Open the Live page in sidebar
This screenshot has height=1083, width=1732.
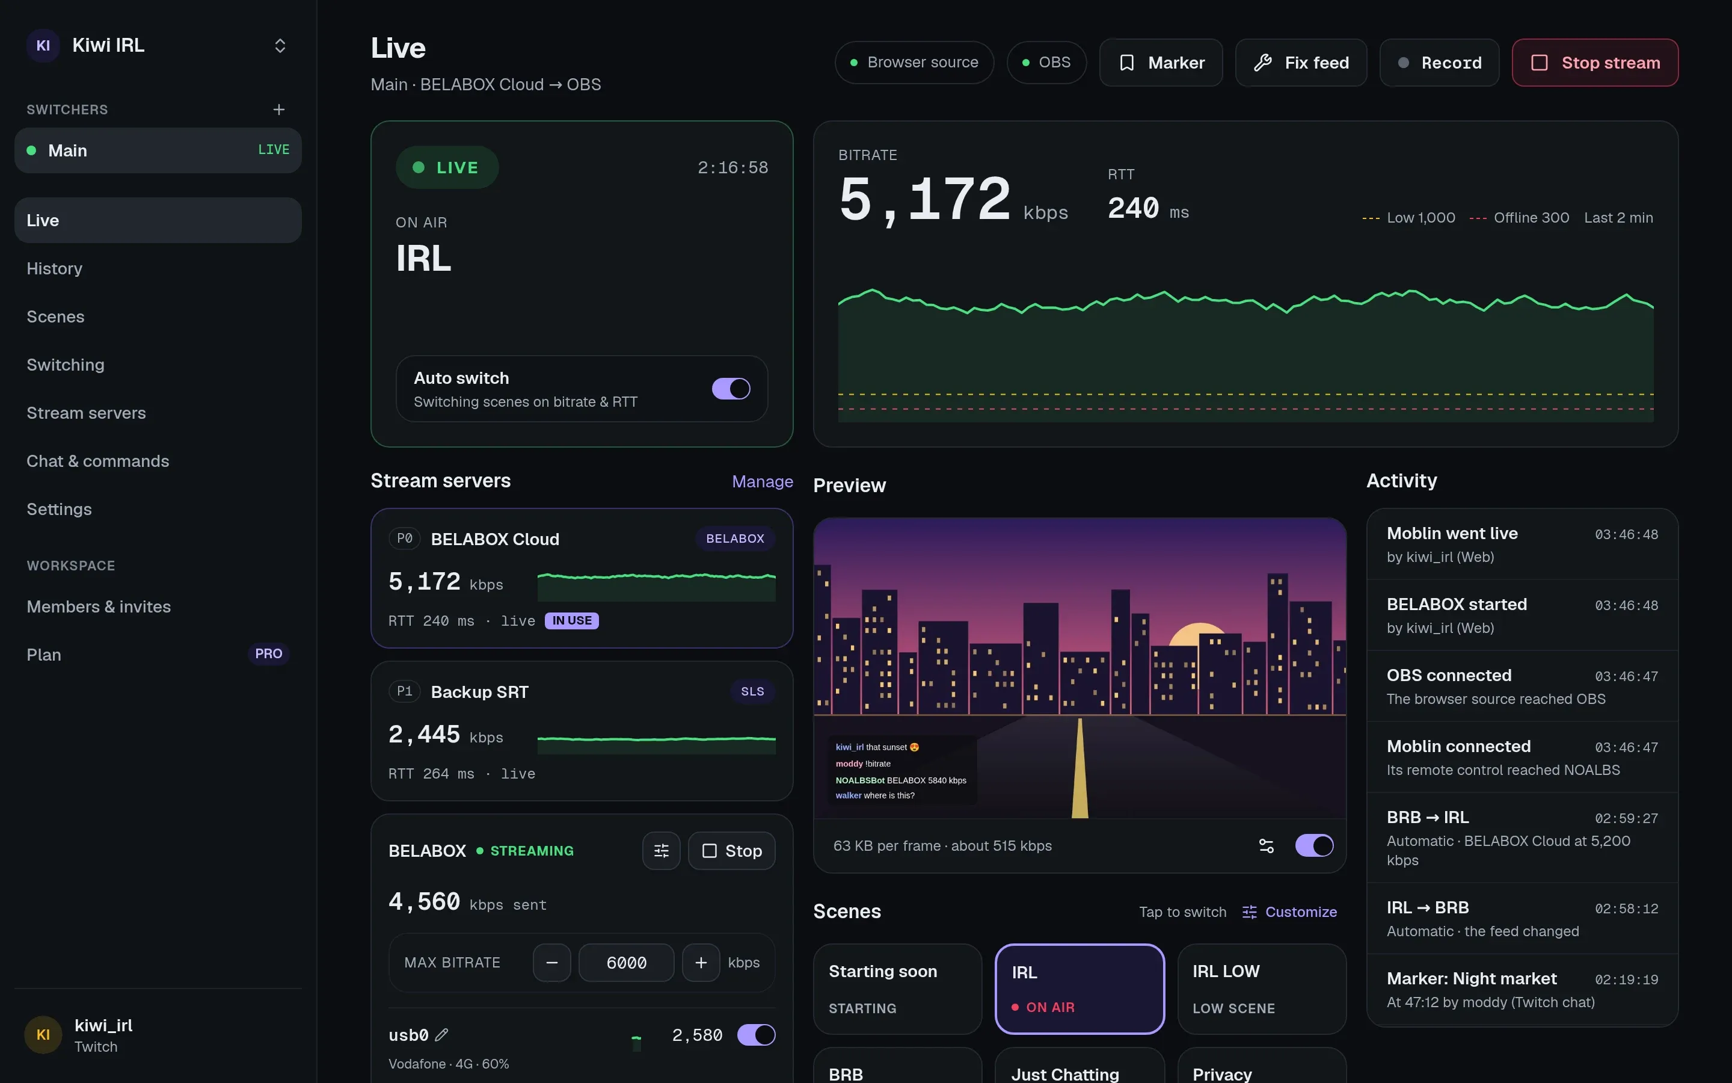coord(158,221)
